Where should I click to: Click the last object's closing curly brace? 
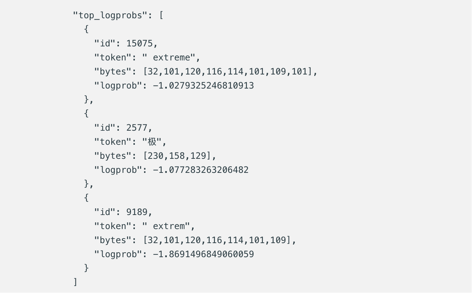pos(86,268)
